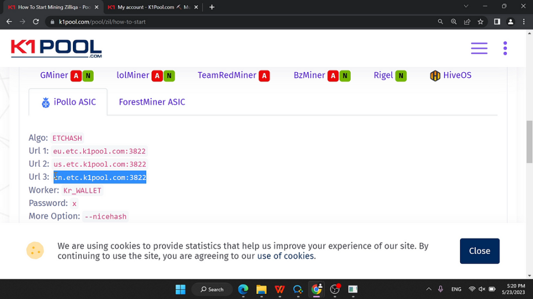Click the scrollbar down arrow

pyautogui.click(x=530, y=275)
